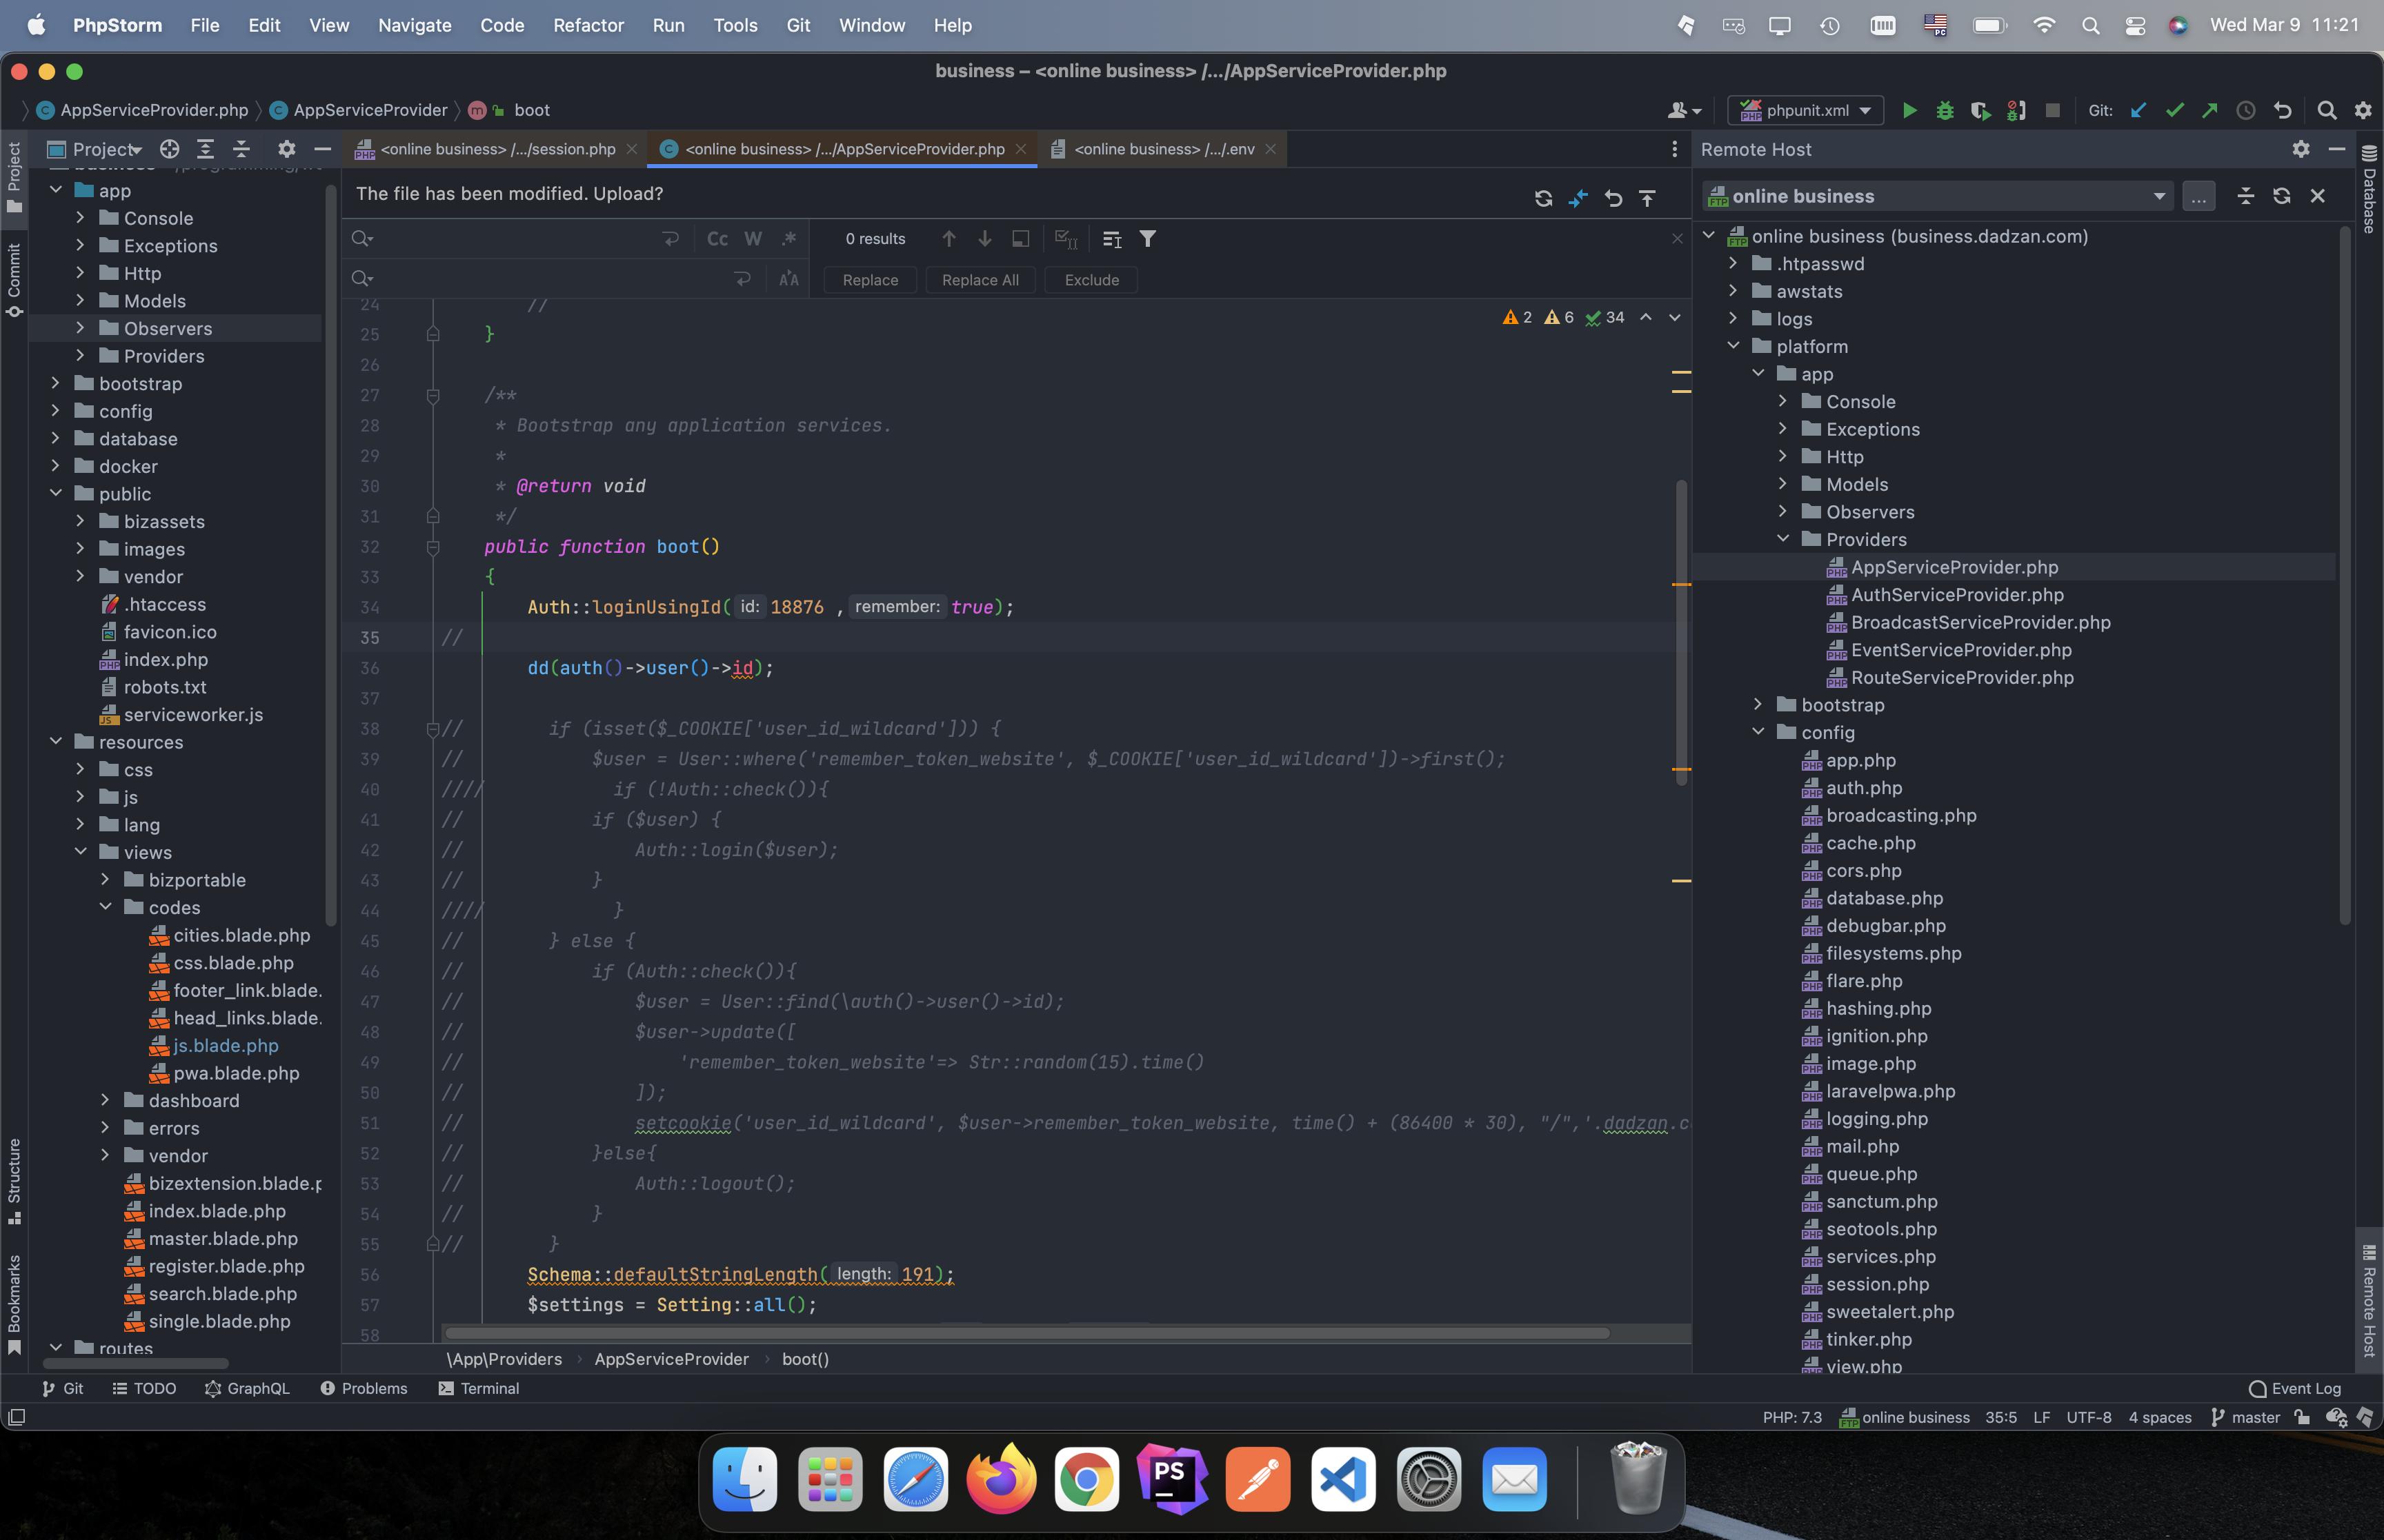Click the ellipsis button beside the server selector

(x=2198, y=196)
